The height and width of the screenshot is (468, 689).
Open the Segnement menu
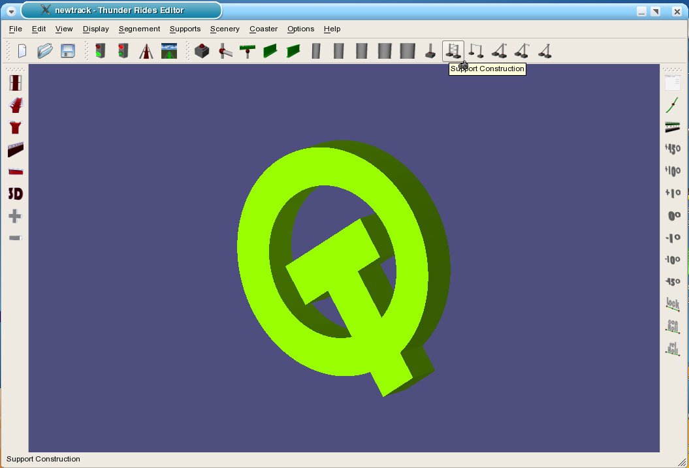coord(139,29)
